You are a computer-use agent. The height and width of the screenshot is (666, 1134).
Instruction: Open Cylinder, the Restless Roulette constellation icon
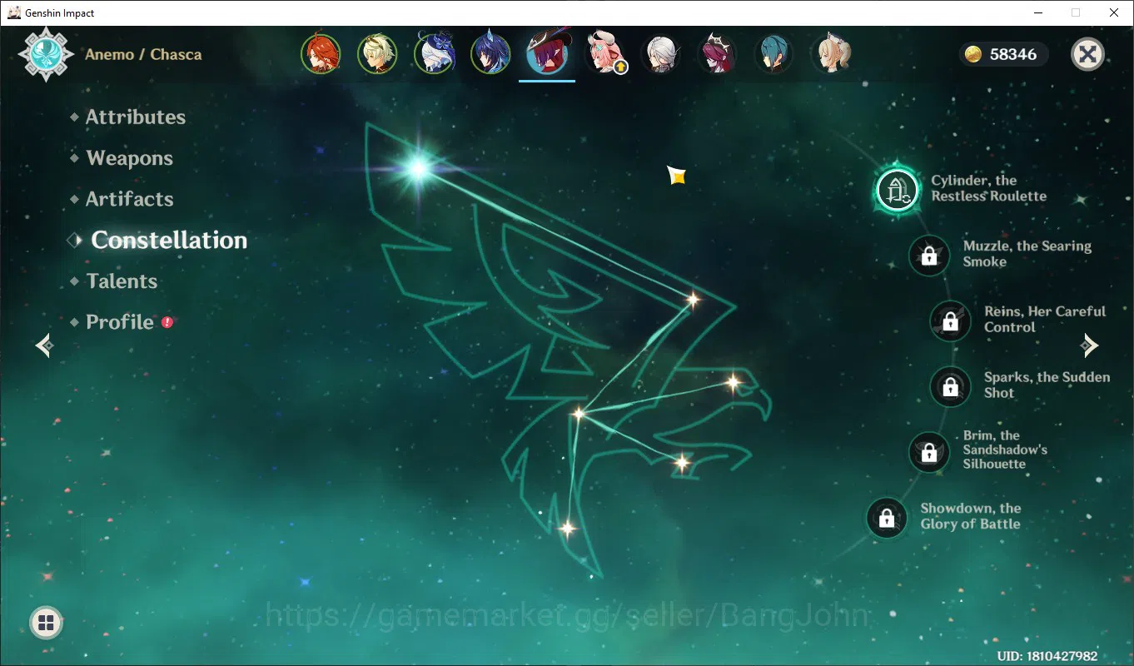(897, 189)
